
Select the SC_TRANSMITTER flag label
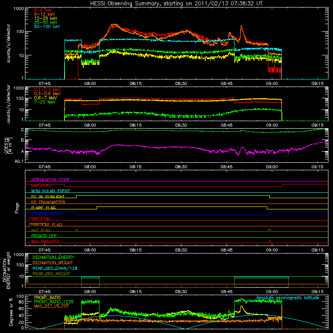point(48,202)
